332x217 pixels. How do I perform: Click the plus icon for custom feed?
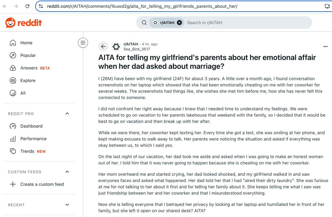point(13,184)
